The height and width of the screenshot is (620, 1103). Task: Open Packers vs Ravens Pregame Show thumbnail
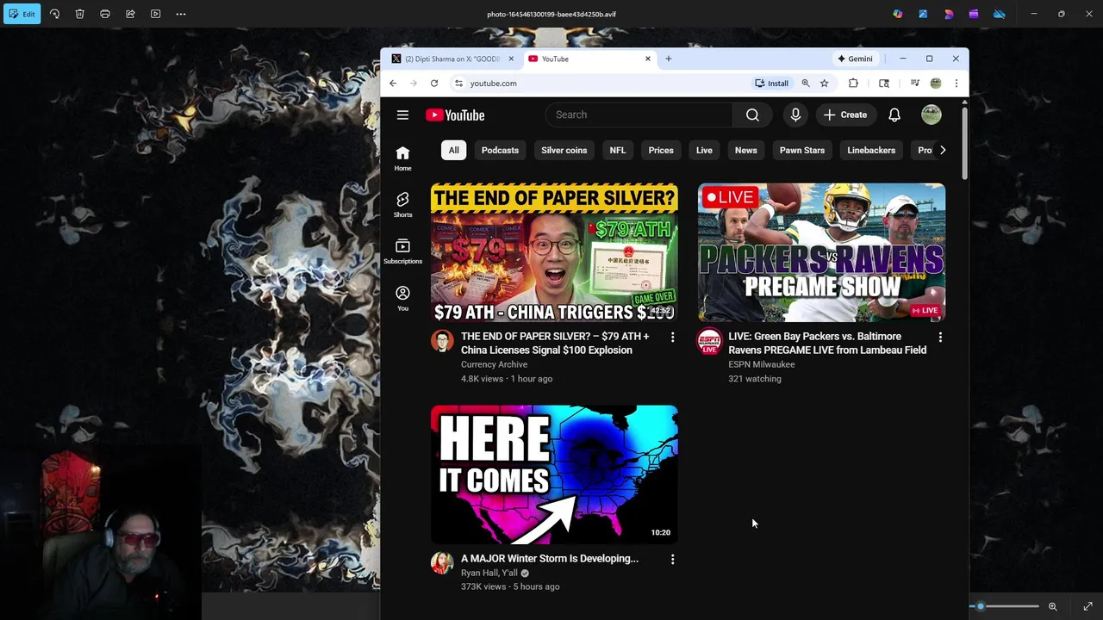point(821,252)
